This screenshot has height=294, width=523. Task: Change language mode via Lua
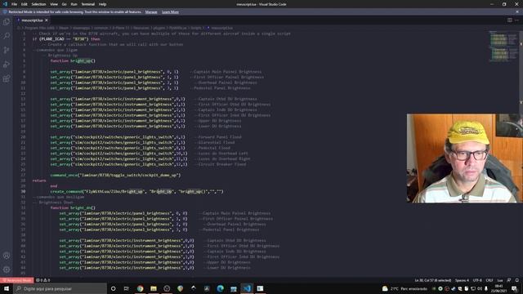tap(500, 280)
